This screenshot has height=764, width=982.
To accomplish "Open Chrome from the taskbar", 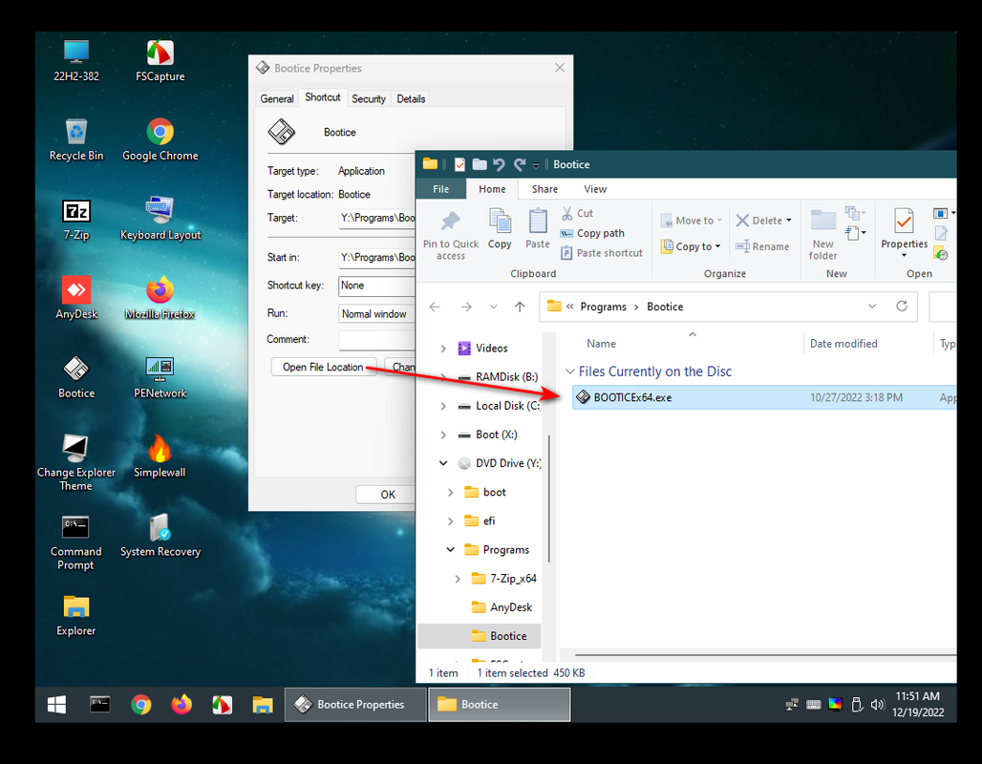I will click(x=141, y=705).
